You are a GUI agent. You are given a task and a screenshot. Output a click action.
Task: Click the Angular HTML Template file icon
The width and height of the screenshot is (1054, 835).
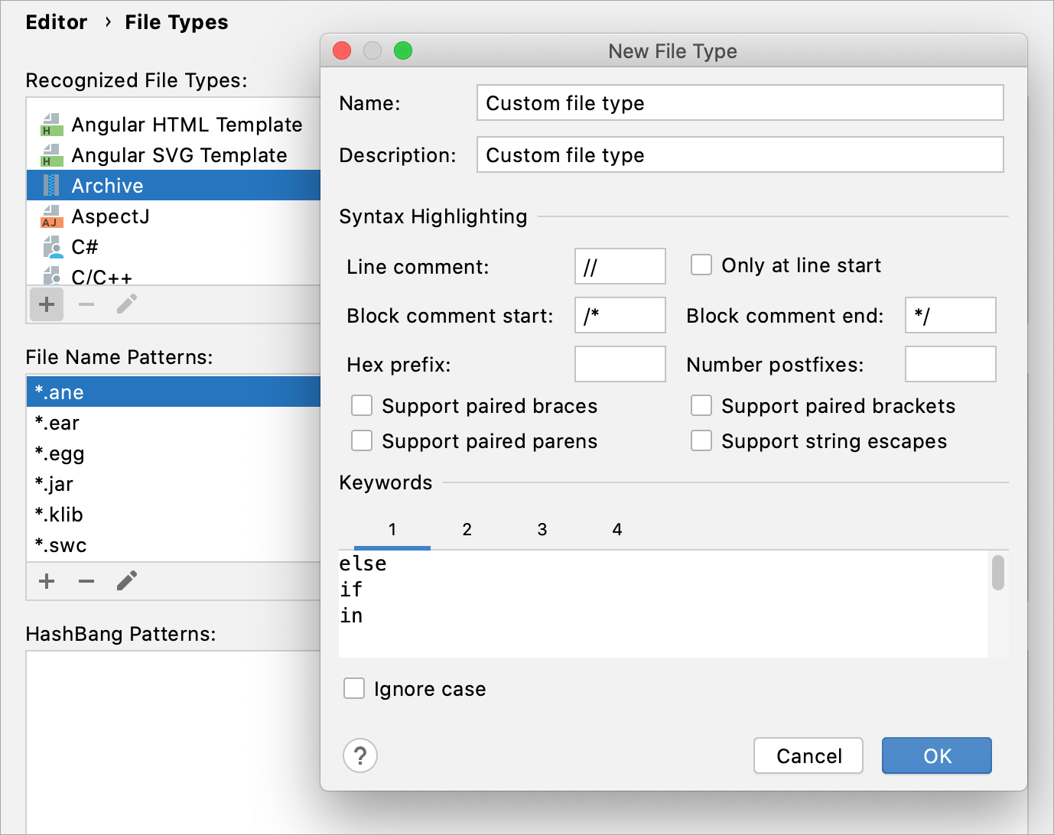[x=51, y=125]
